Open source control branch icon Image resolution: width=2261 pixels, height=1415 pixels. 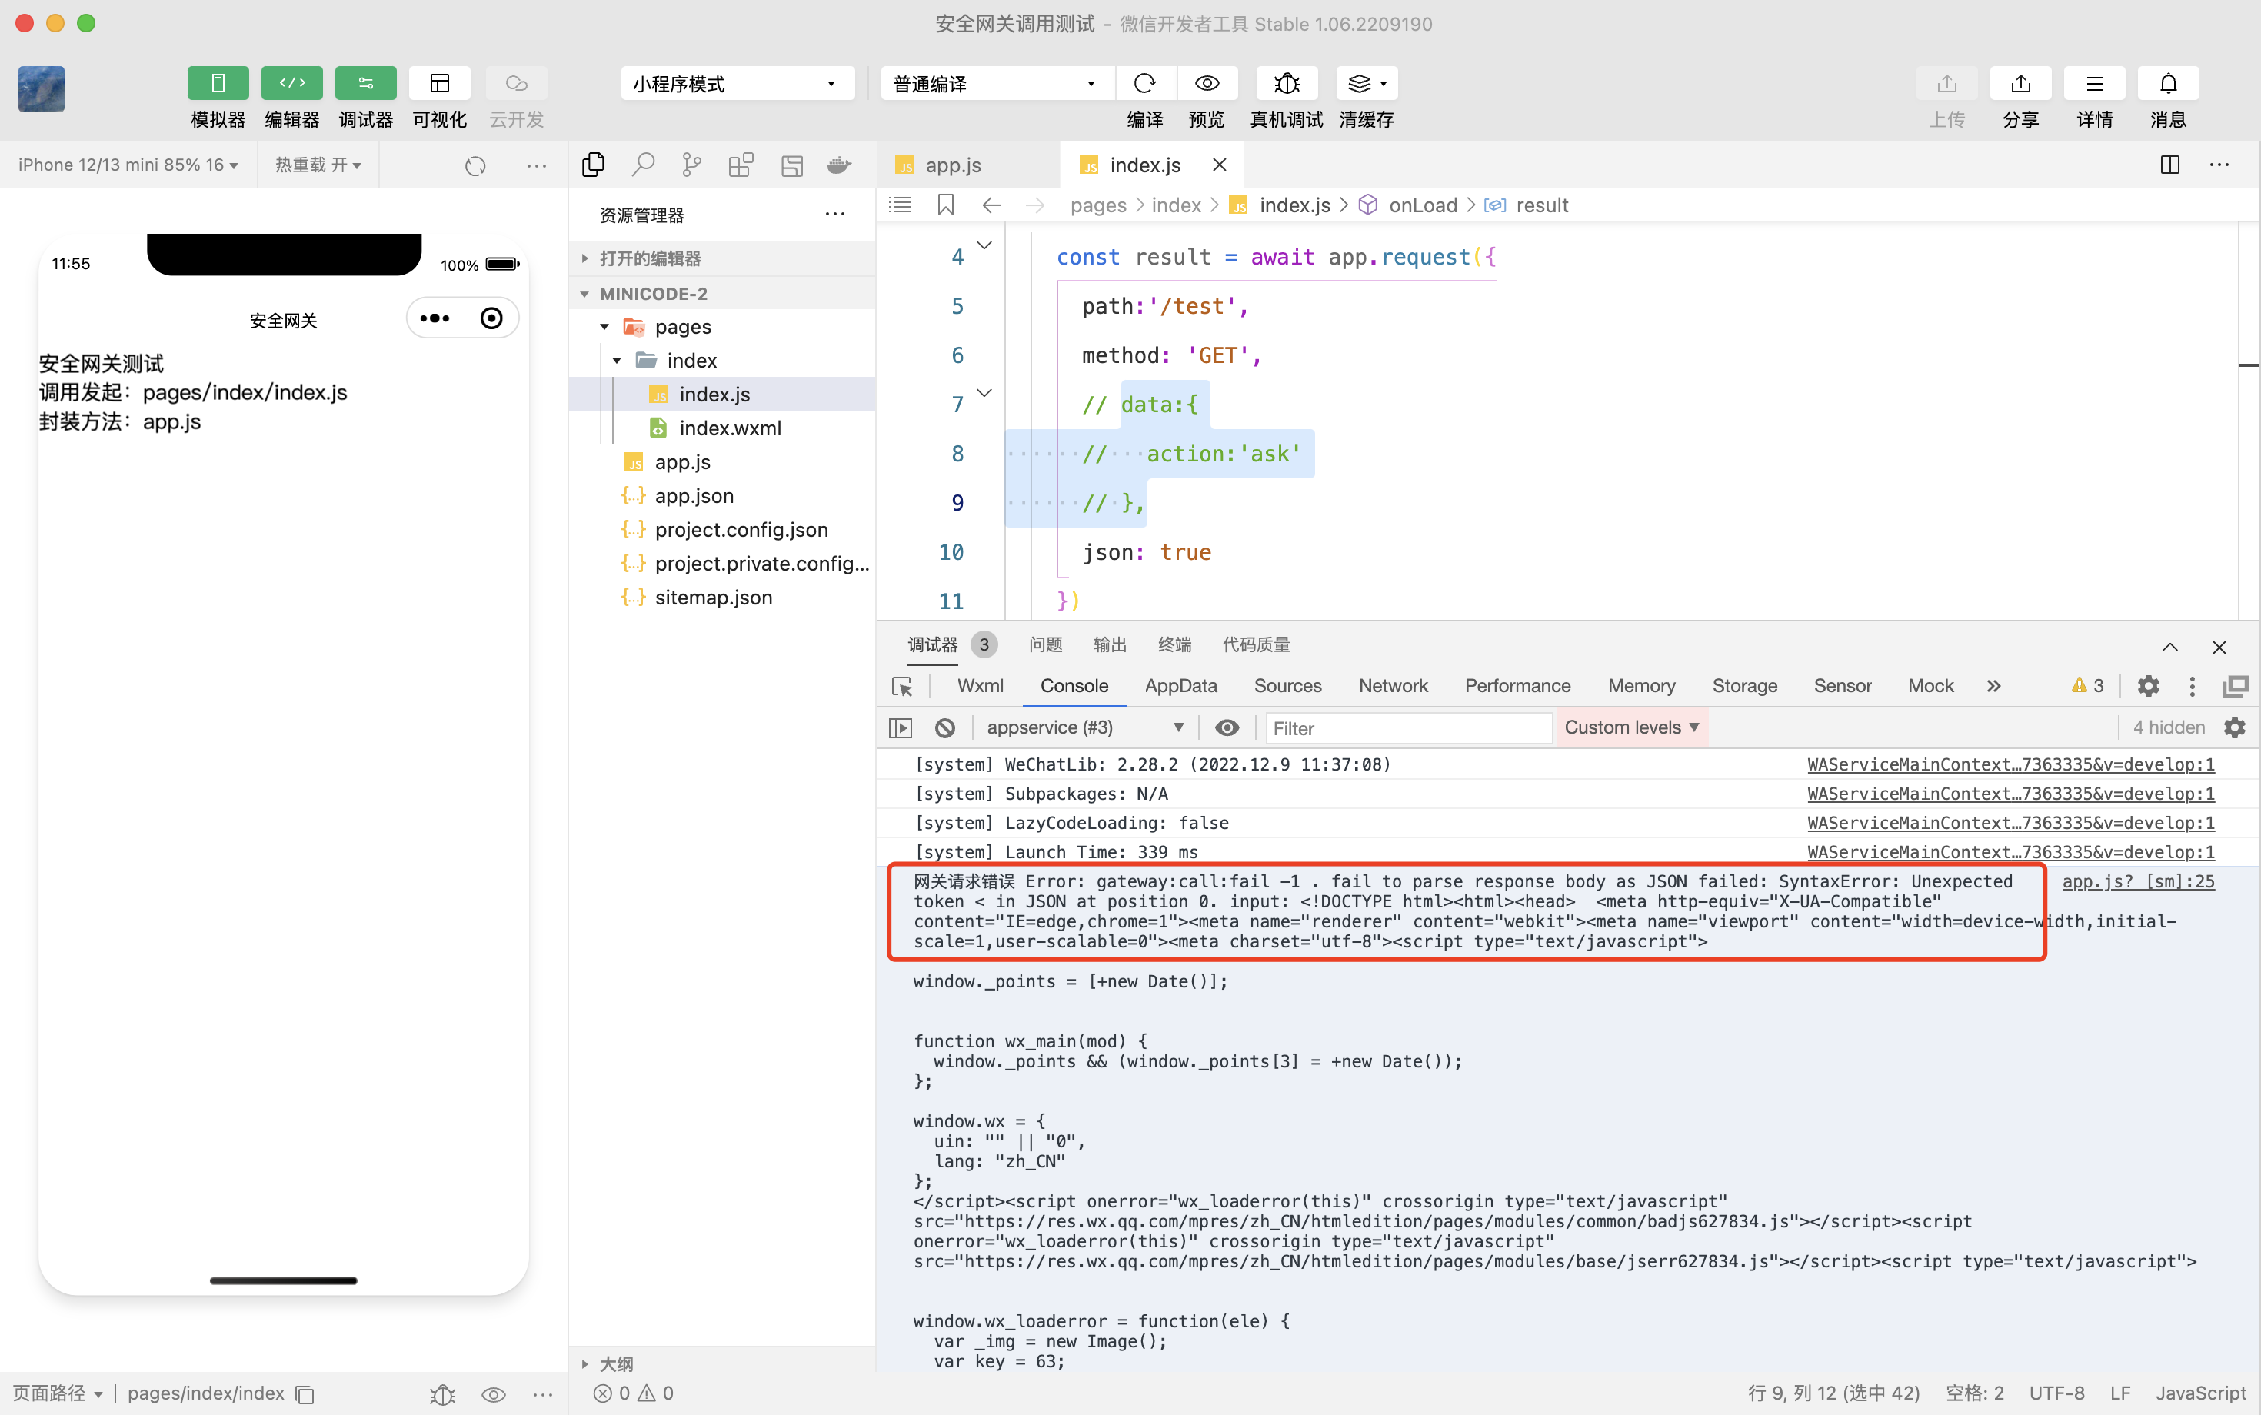coord(691,165)
